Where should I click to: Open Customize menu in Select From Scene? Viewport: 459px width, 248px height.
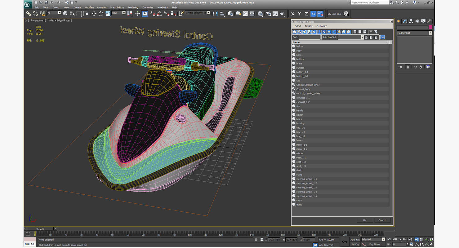(322, 26)
